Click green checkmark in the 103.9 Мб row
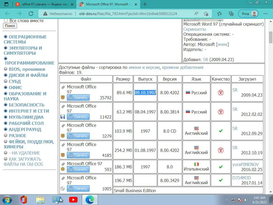 tap(220, 131)
